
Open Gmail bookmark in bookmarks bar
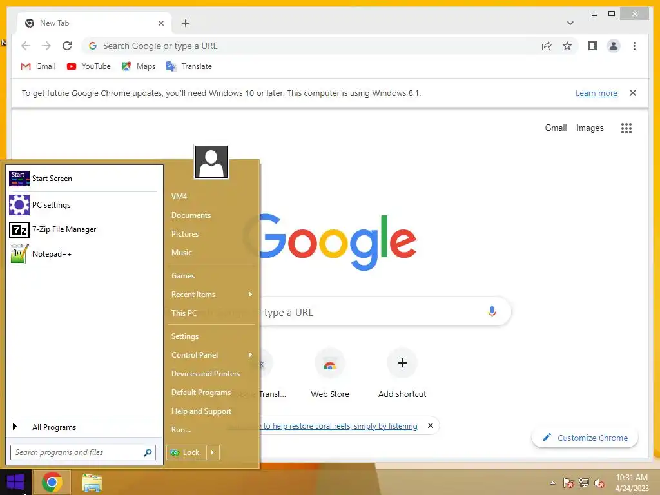[x=38, y=66]
